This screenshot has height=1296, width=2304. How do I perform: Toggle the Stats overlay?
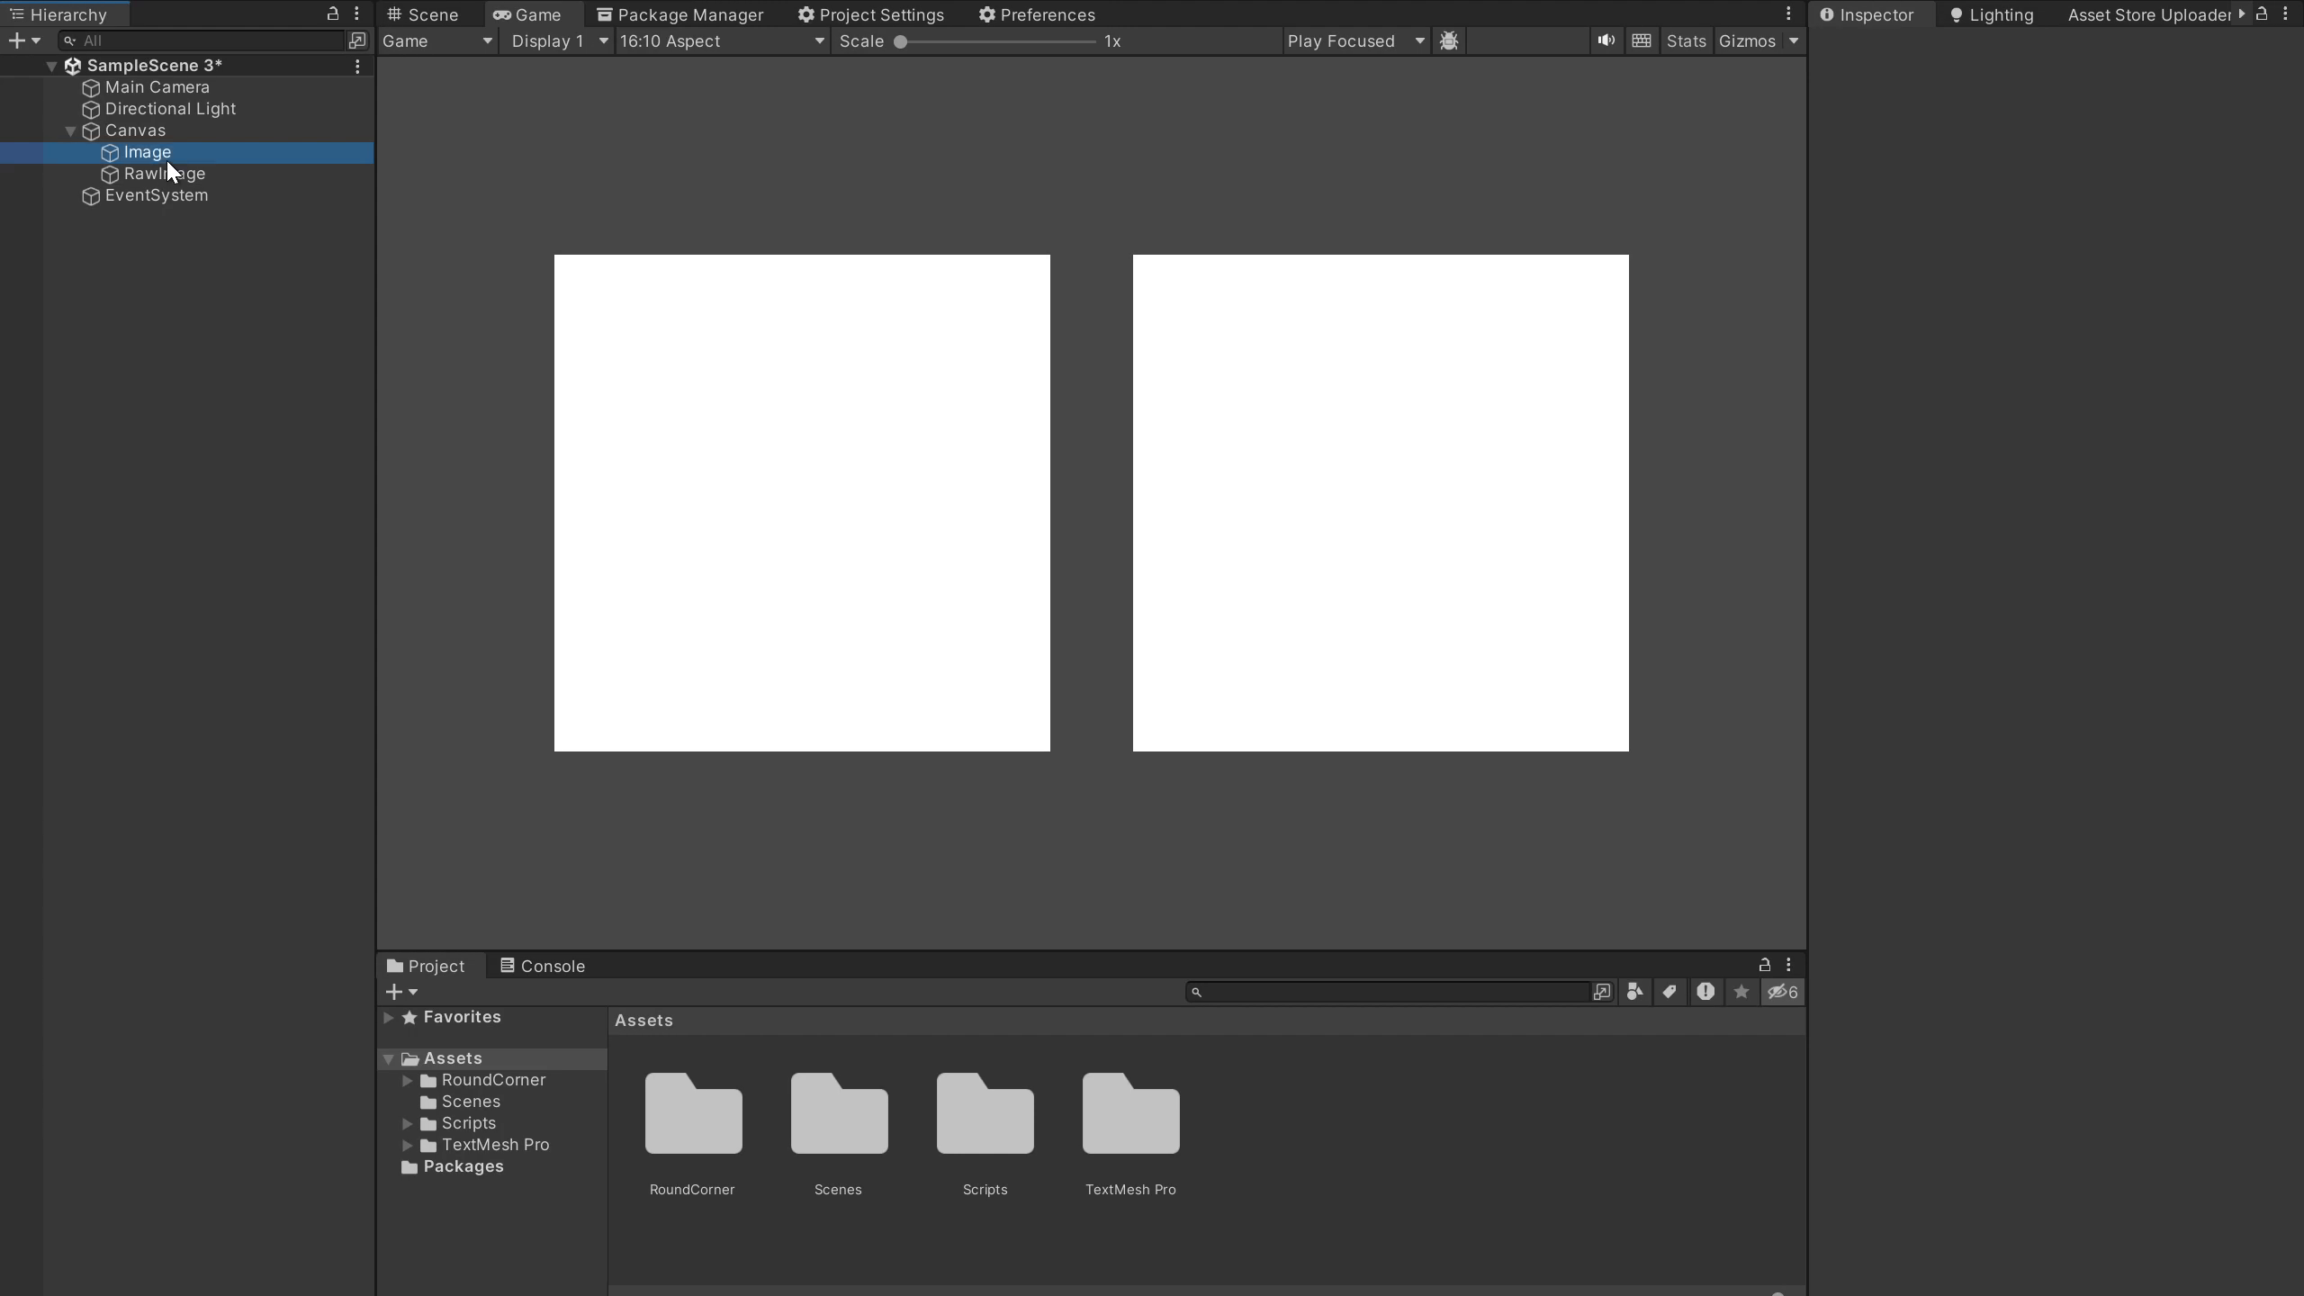1686,41
